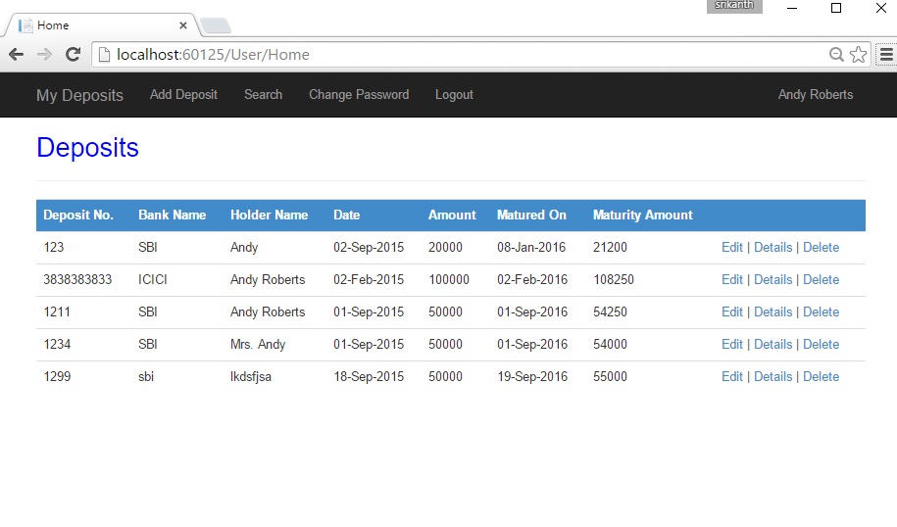This screenshot has height=527, width=897.
Task: Click the ICICI bank name cell
Action: coord(153,279)
